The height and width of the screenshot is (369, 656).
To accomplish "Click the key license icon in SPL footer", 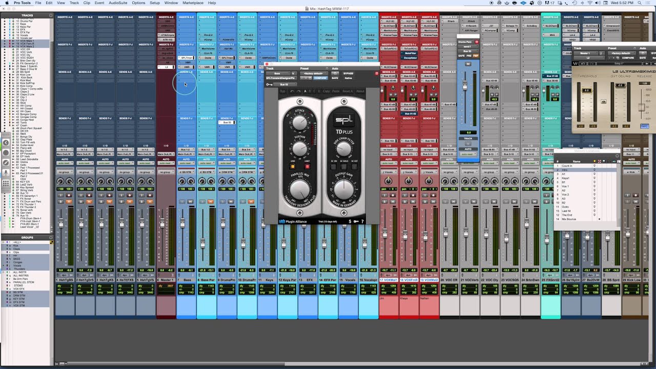I will pyautogui.click(x=356, y=221).
